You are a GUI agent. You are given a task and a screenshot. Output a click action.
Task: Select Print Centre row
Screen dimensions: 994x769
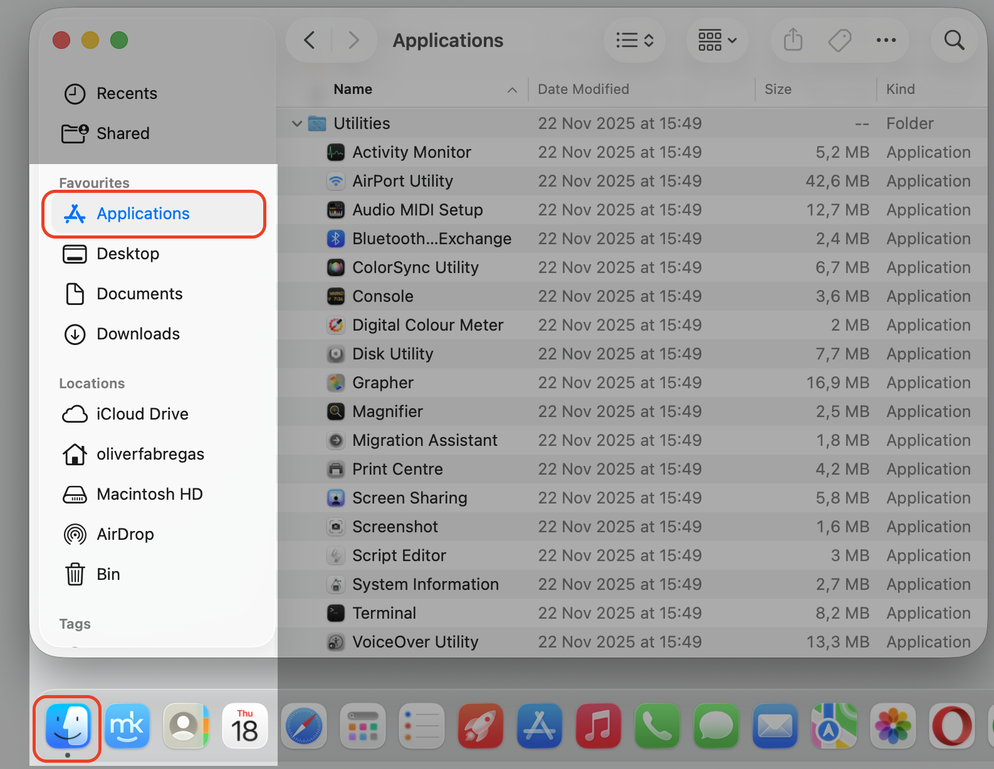pyautogui.click(x=632, y=469)
